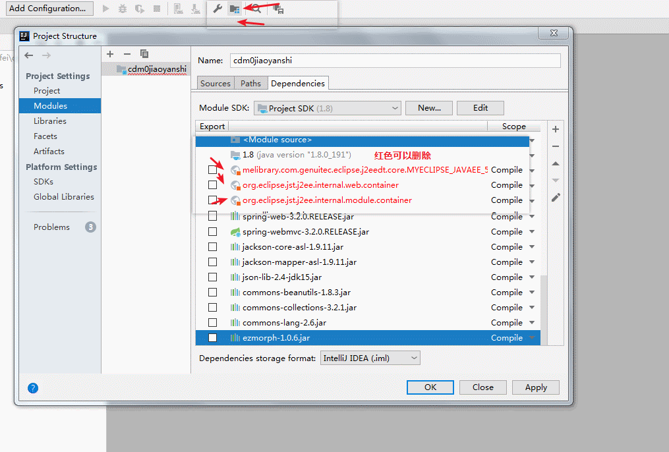Image resolution: width=669 pixels, height=452 pixels.
Task: Switch to the Paths tab
Action: [x=251, y=83]
